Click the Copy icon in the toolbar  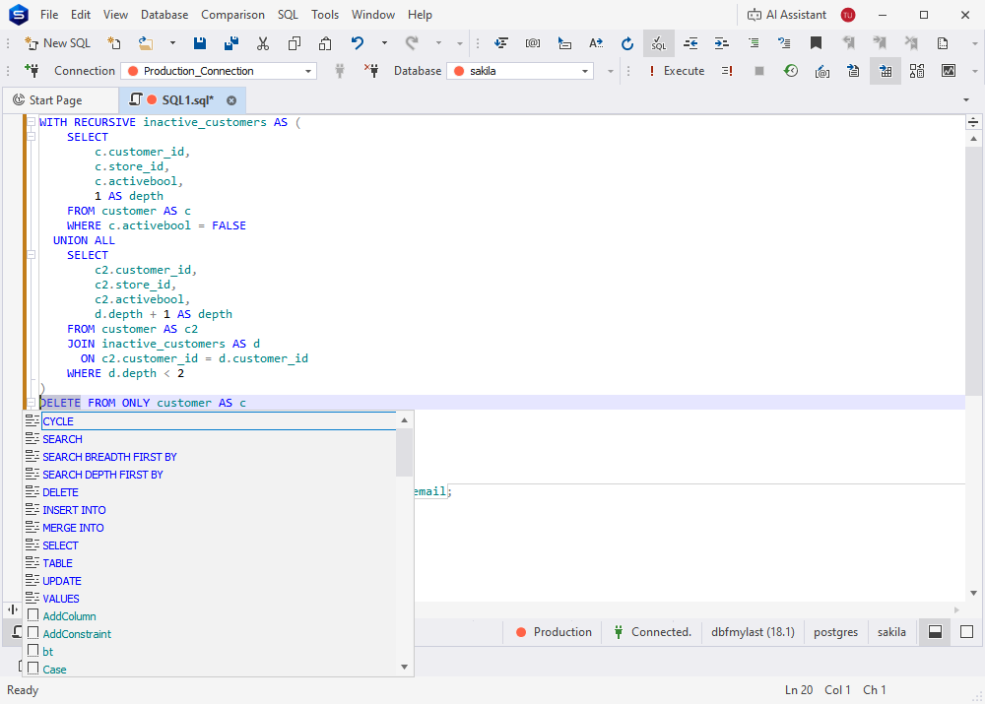click(x=295, y=43)
